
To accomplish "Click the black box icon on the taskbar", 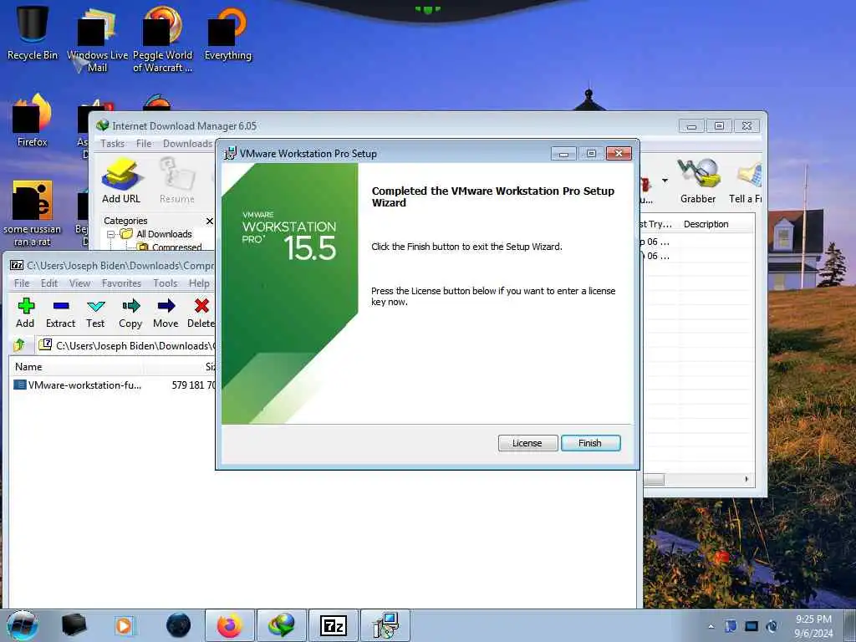I will [x=74, y=625].
